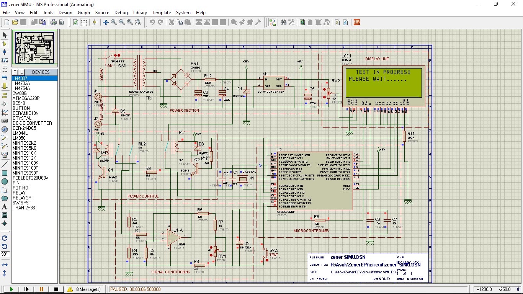Toggle the wire autorouter icon

click(x=272, y=22)
